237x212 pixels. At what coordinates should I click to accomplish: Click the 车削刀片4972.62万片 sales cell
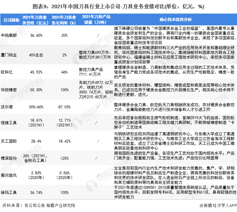tap(96, 90)
